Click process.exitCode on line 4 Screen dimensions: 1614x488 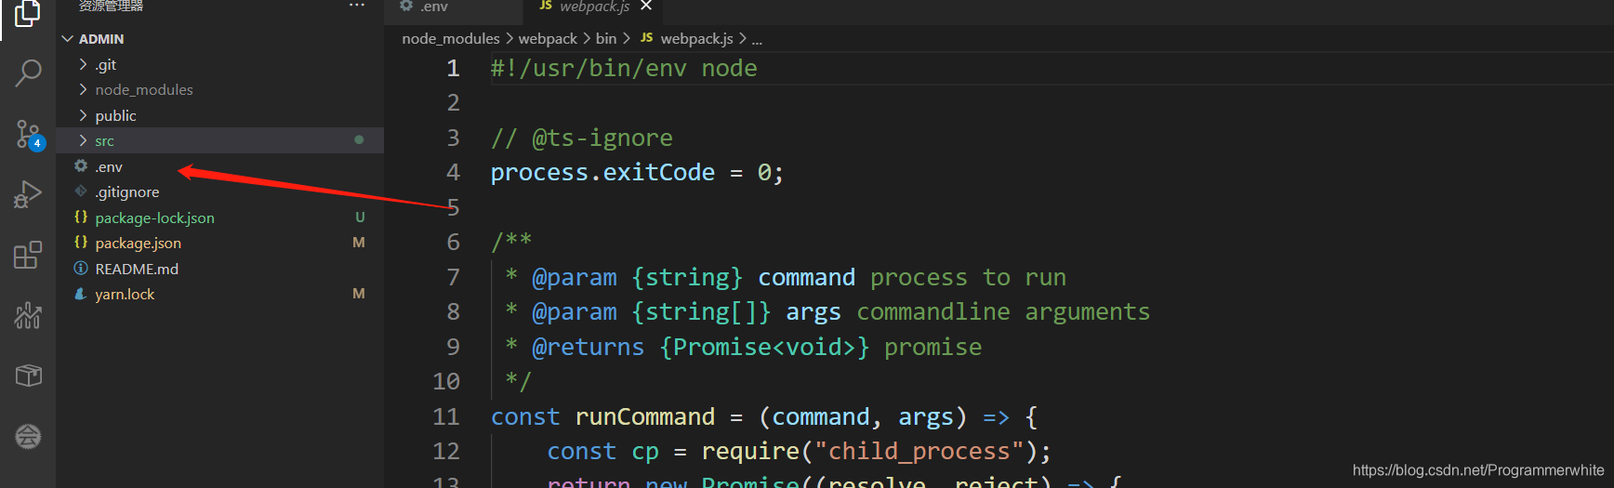click(x=602, y=172)
